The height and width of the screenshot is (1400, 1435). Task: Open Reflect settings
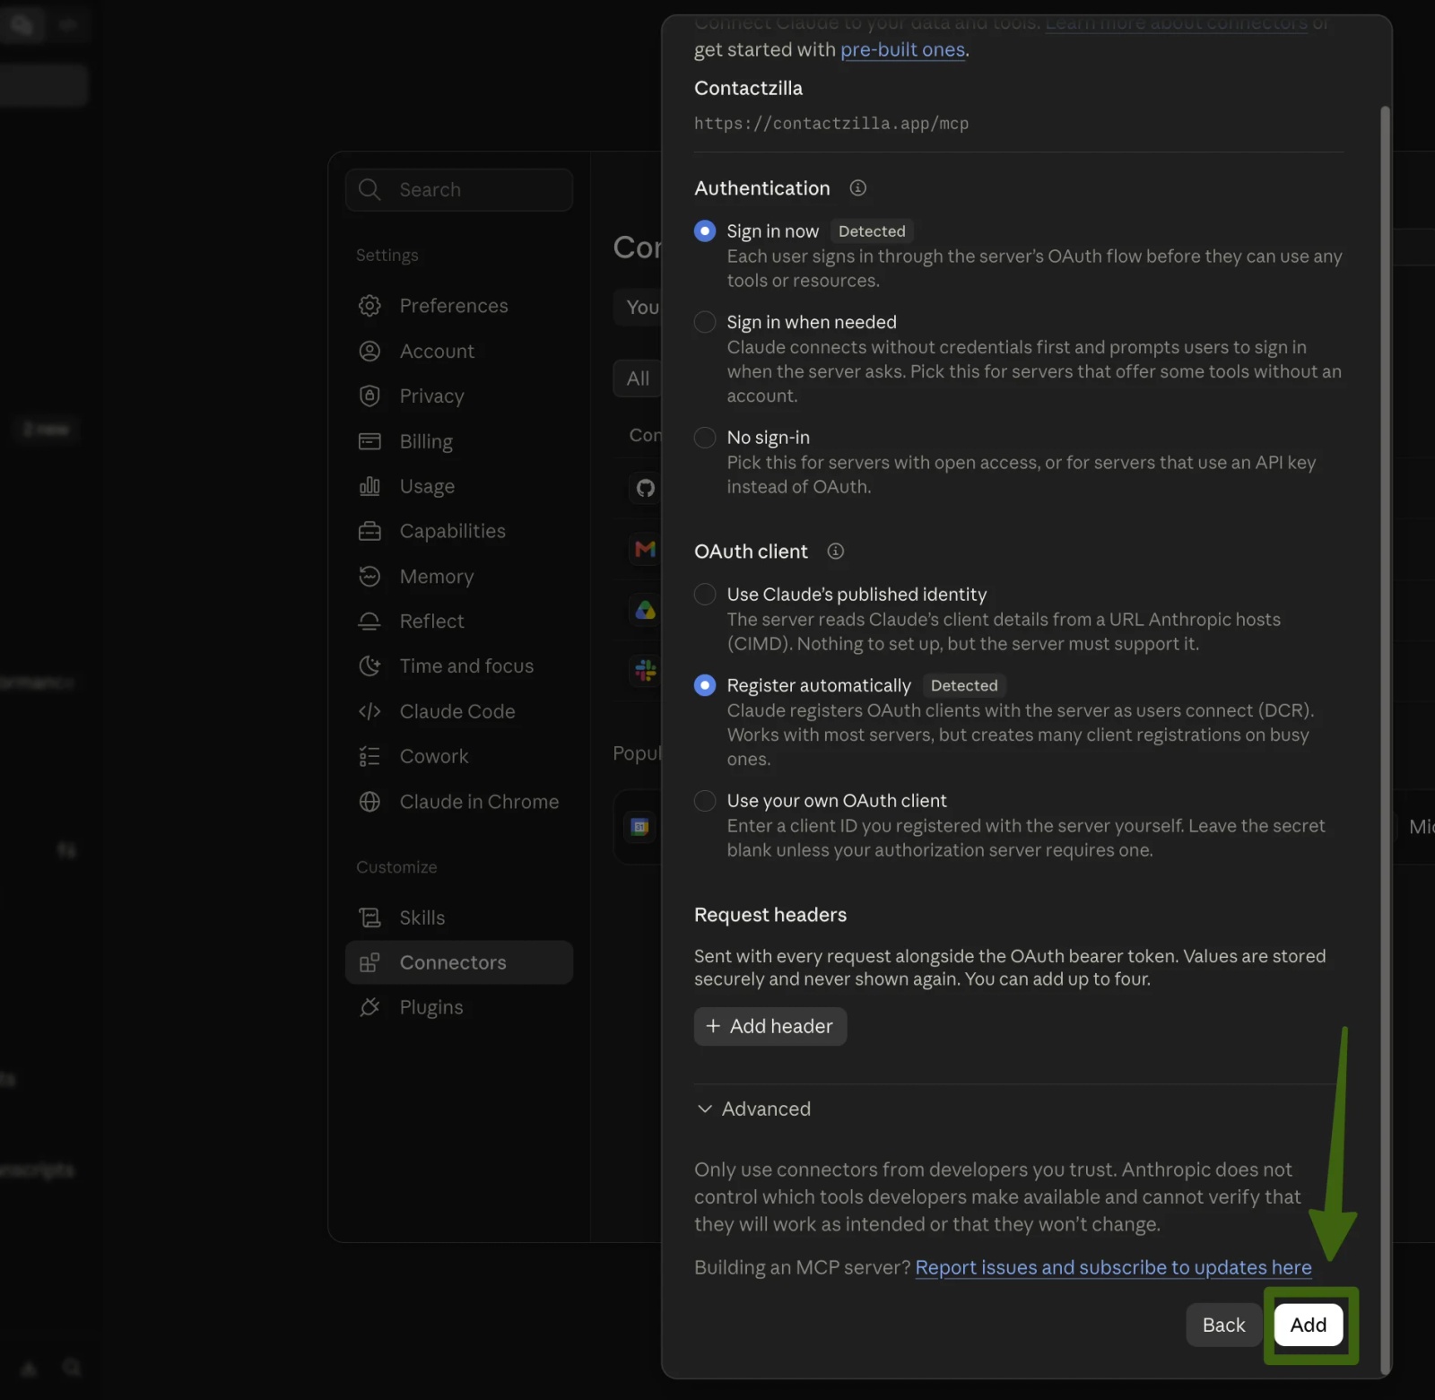pos(458,621)
